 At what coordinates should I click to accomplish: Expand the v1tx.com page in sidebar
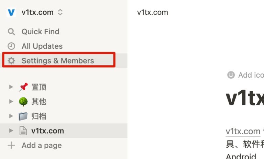click(11, 130)
